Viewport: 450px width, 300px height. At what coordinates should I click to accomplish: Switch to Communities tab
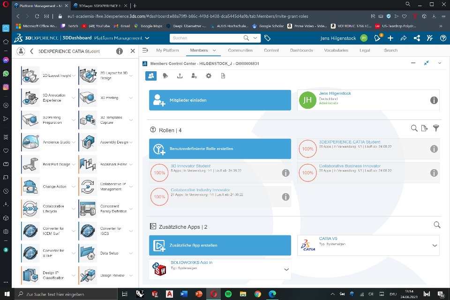tap(240, 50)
